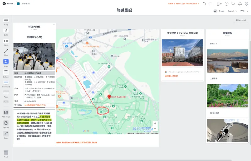Collapse the 1/1當天行程 column
This screenshot has width=251, height=161.
[54, 25]
